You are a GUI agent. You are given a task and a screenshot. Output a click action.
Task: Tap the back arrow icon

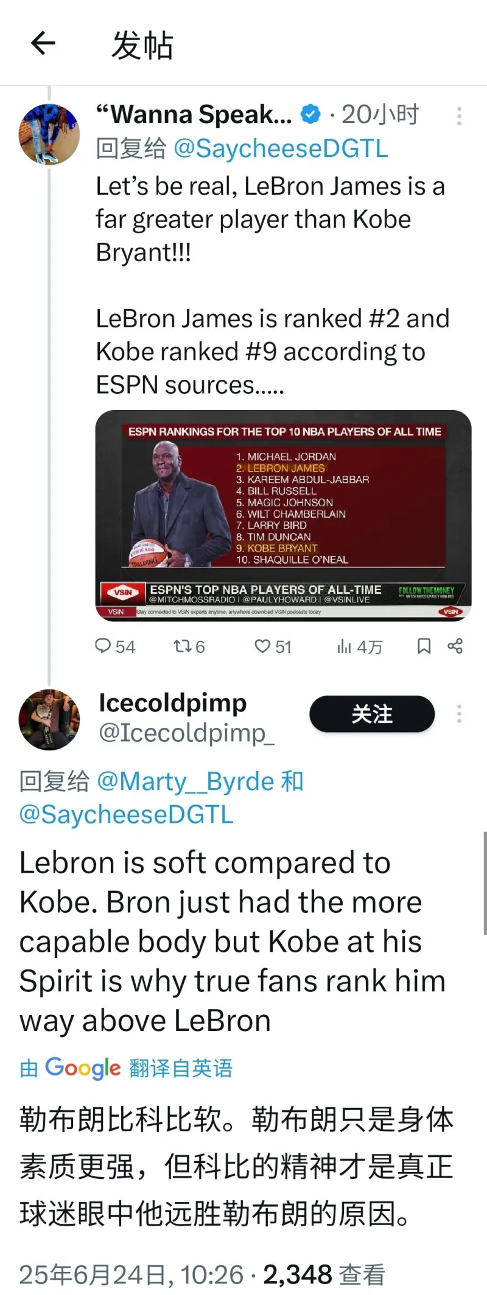click(43, 44)
